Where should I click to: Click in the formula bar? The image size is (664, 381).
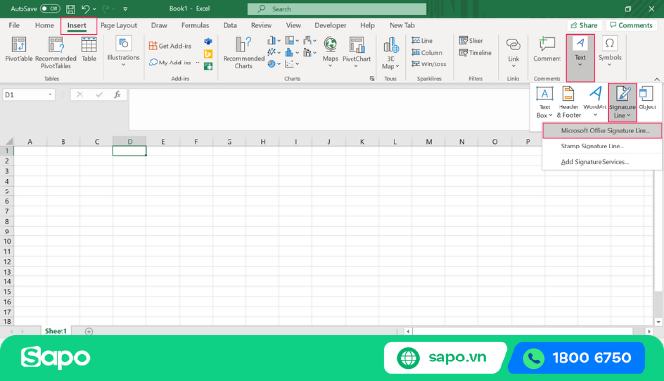[328, 108]
